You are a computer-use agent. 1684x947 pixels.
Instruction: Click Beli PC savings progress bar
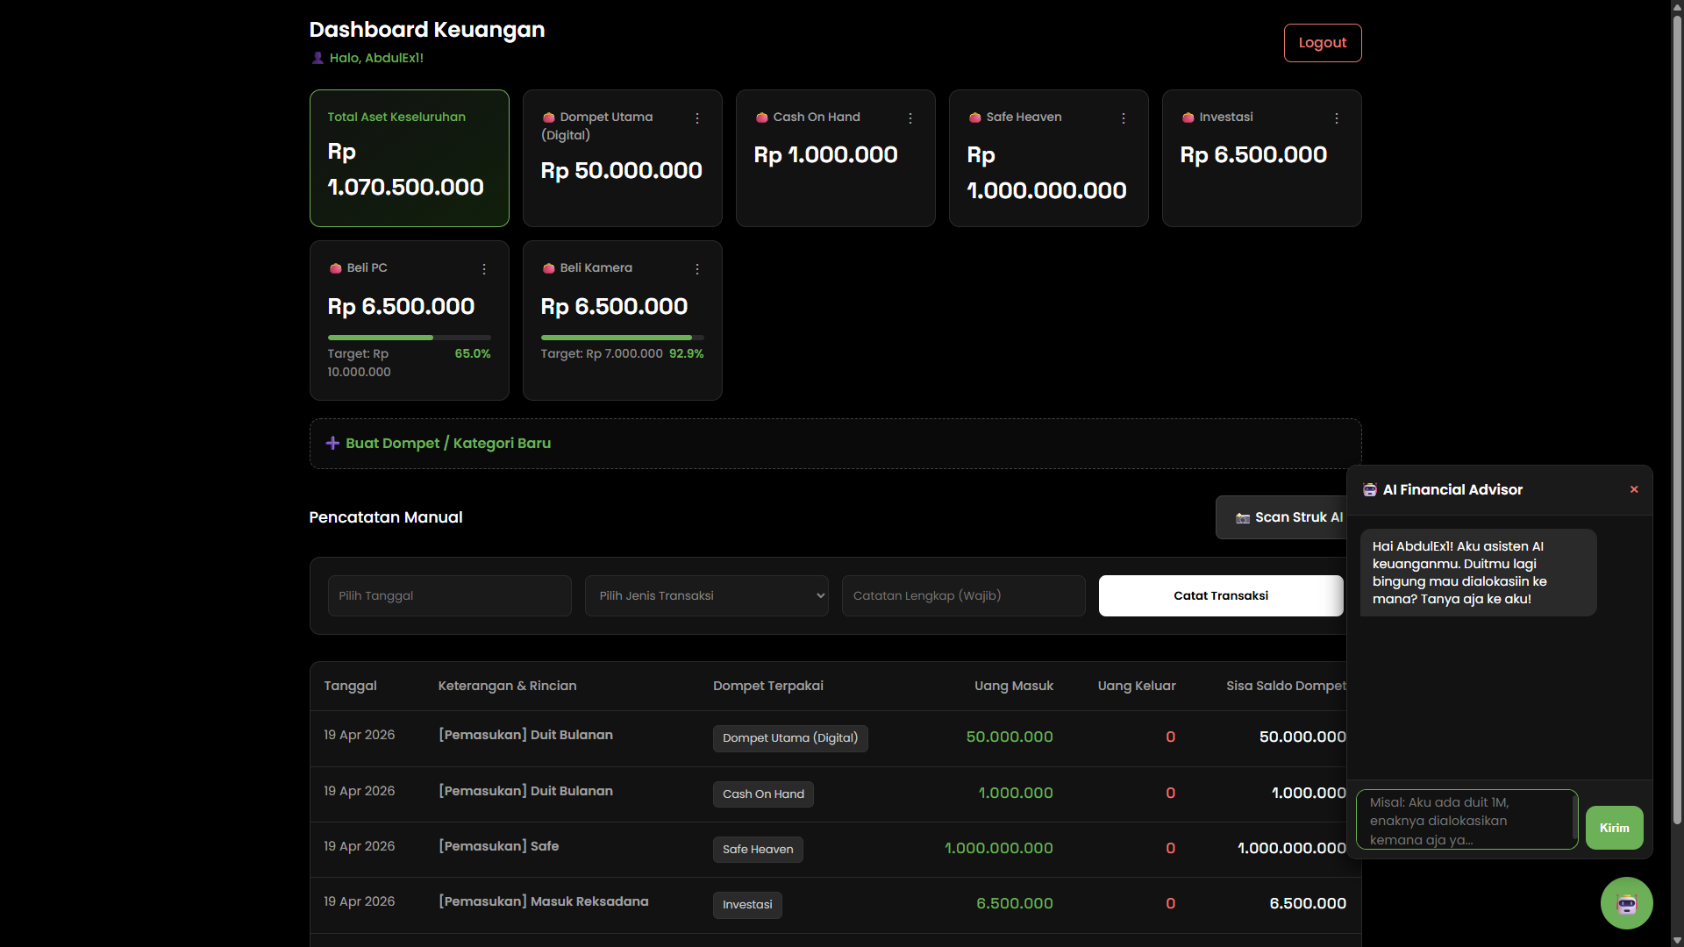[x=409, y=338]
